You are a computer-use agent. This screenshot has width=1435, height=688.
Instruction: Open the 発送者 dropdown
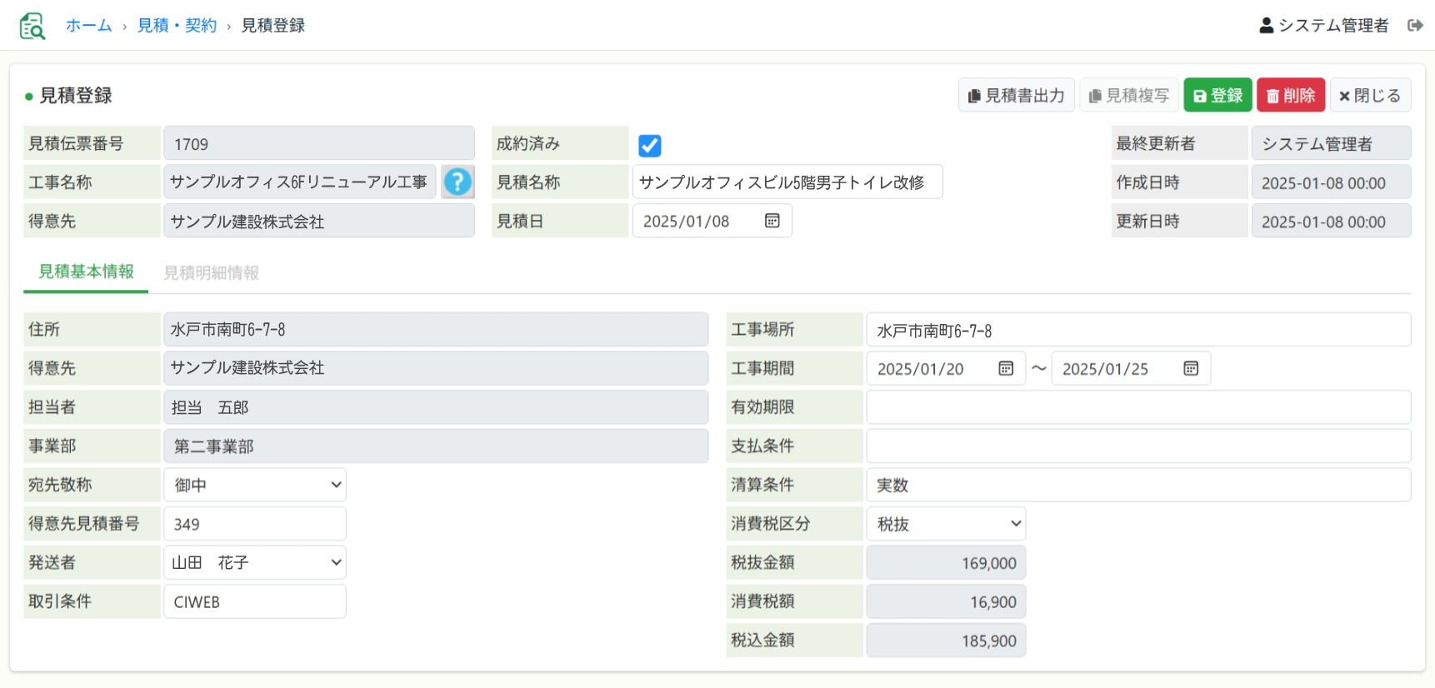pyautogui.click(x=255, y=563)
